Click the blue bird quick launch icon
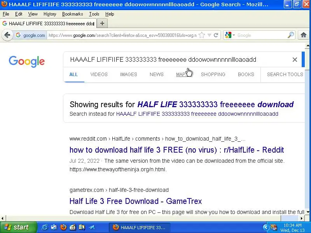This screenshot has width=311, height=233. pyautogui.click(x=92, y=227)
